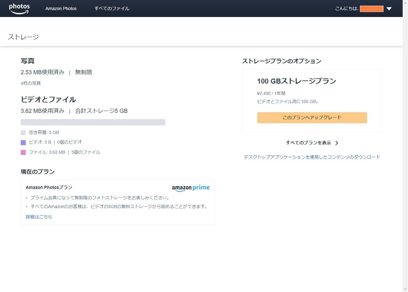Image resolution: width=408 pixels, height=292 pixels.
Task: Open the Amazon Photos nav item
Action: pos(61,8)
